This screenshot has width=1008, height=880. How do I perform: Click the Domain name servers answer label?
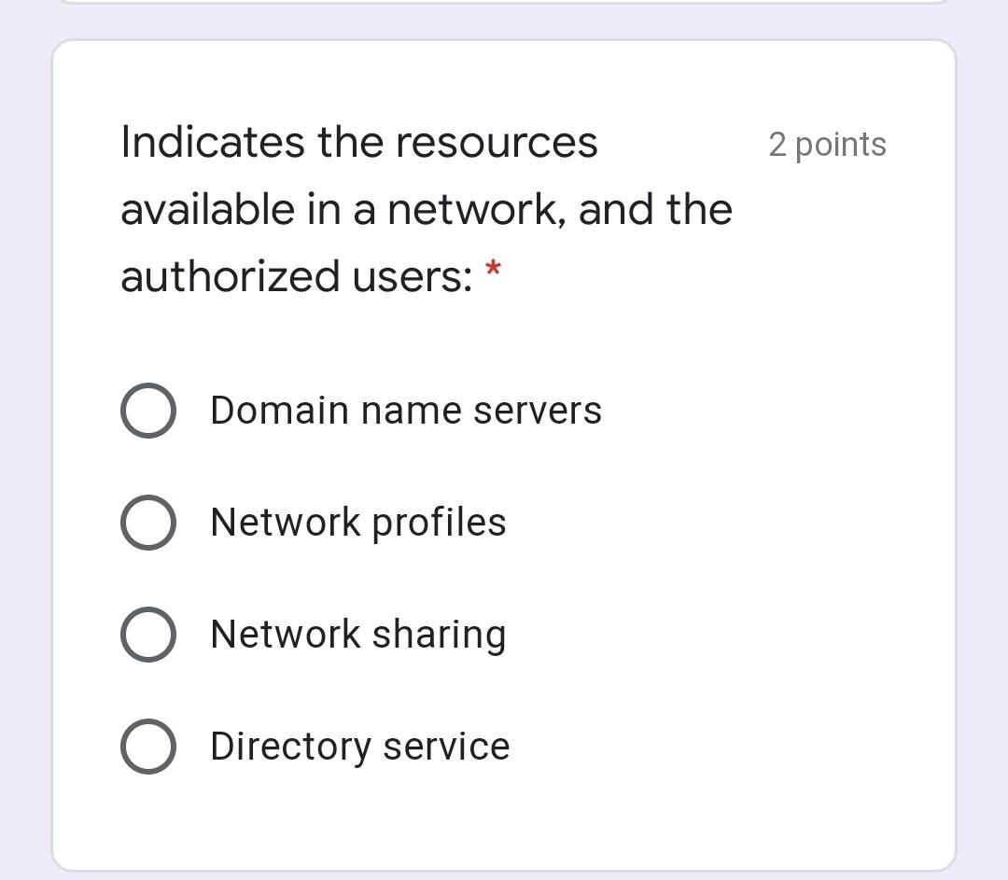tap(406, 409)
